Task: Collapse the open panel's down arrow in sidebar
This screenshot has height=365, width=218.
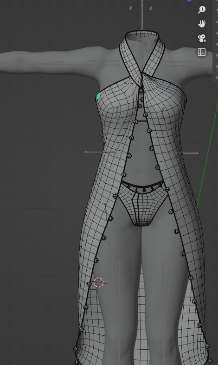Action: (x=217, y=11)
